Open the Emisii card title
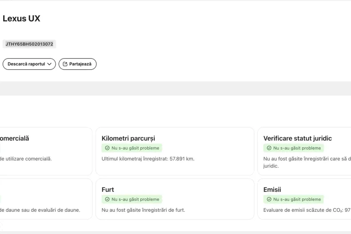This screenshot has width=351, height=234. [272, 190]
